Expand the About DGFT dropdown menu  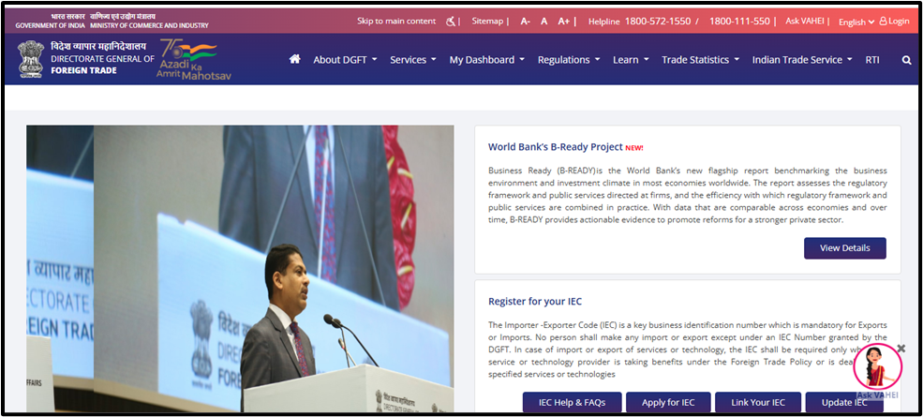coord(345,59)
